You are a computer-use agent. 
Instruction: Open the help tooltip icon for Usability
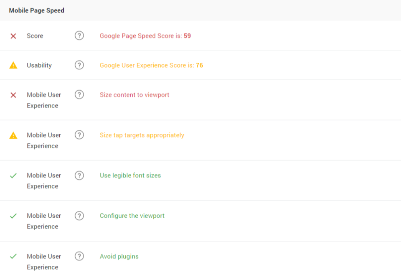(79, 65)
